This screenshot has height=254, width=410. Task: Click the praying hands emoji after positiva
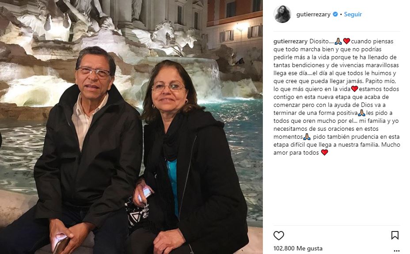361,113
